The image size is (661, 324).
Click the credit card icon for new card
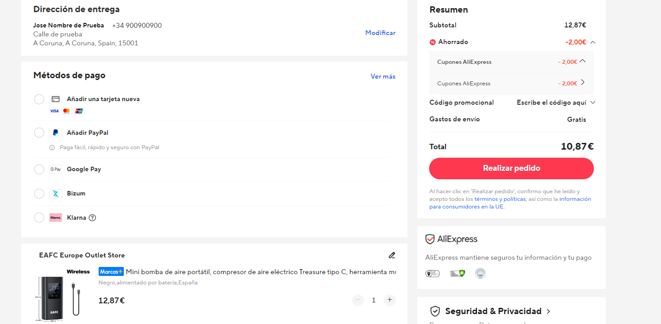tap(55, 99)
